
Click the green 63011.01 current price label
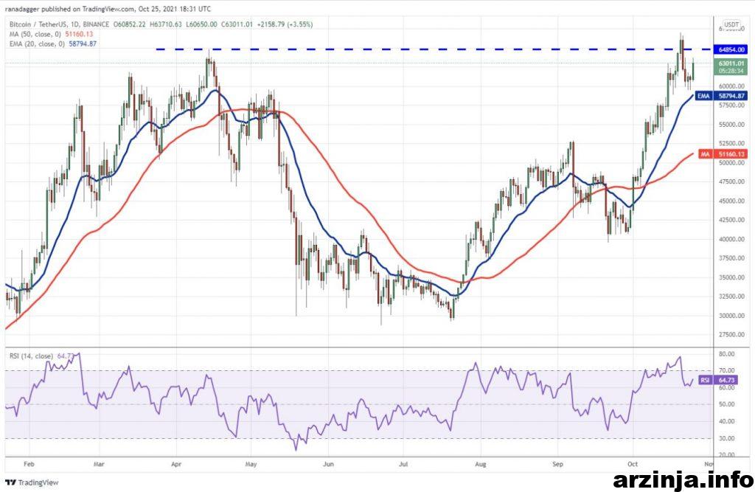pos(731,64)
